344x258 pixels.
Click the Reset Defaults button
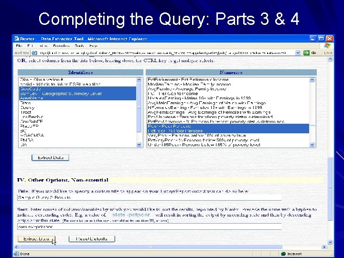(x=92, y=239)
